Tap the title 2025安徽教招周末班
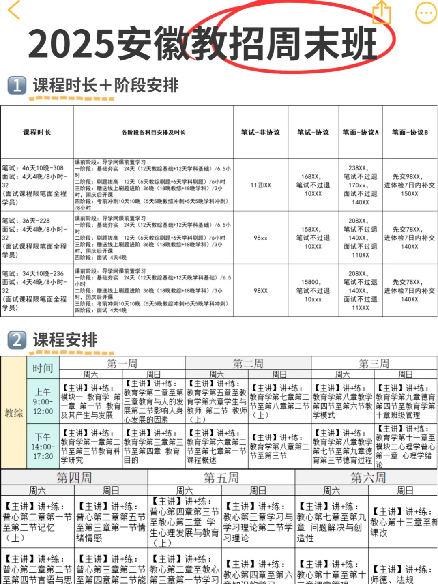This screenshot has height=584, width=438. (203, 43)
